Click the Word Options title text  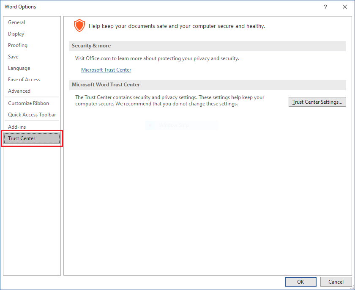click(x=20, y=7)
